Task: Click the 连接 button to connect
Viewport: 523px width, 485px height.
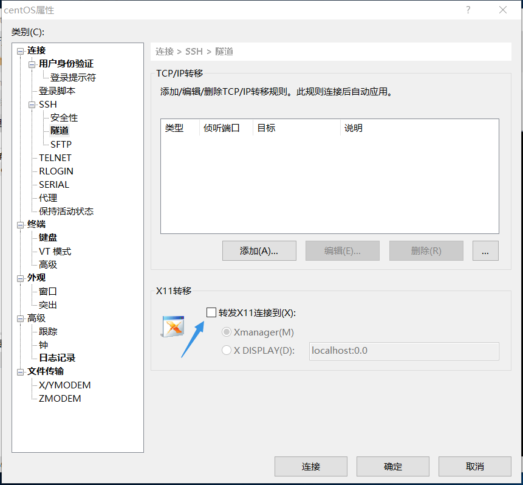Action: (x=310, y=466)
